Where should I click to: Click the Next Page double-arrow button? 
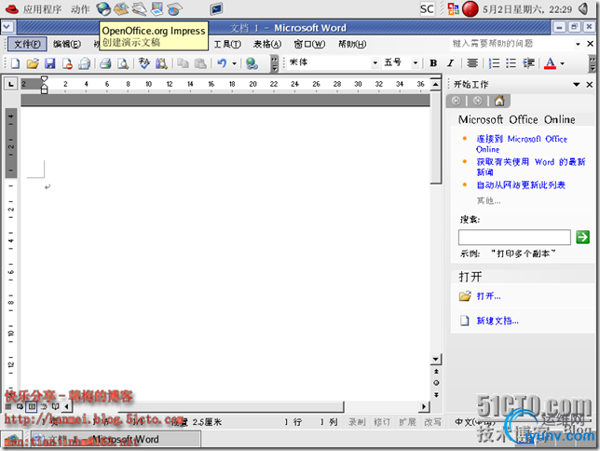436,395
